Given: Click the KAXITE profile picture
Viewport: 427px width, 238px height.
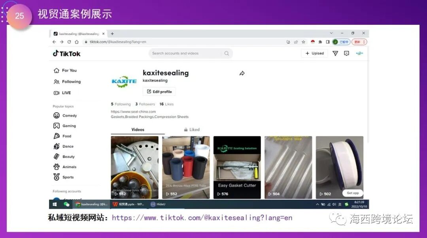Looking at the screenshot, I should [x=124, y=82].
